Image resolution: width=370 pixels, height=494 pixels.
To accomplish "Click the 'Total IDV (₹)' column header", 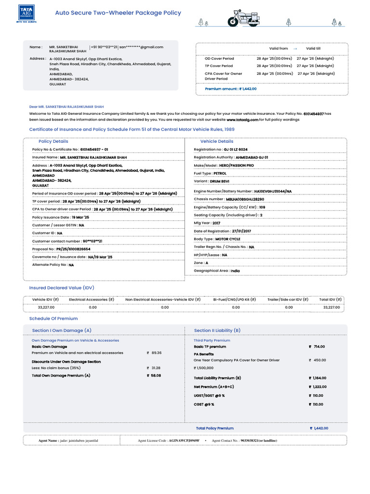I will pos(330,300).
